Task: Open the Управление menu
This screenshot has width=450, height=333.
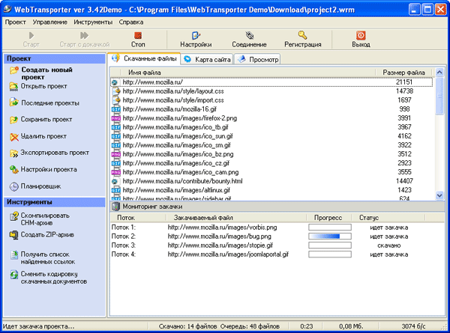Action: 50,22
